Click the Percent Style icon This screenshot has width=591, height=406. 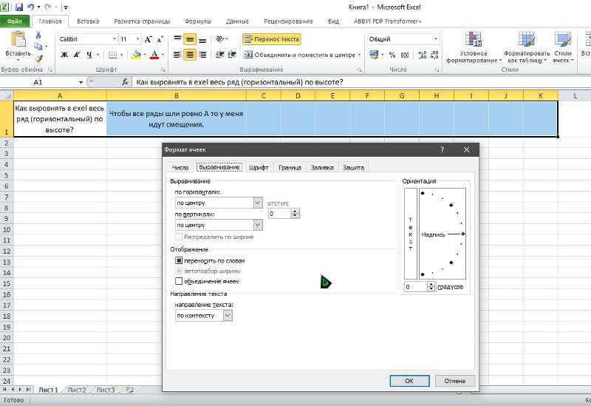click(x=392, y=55)
